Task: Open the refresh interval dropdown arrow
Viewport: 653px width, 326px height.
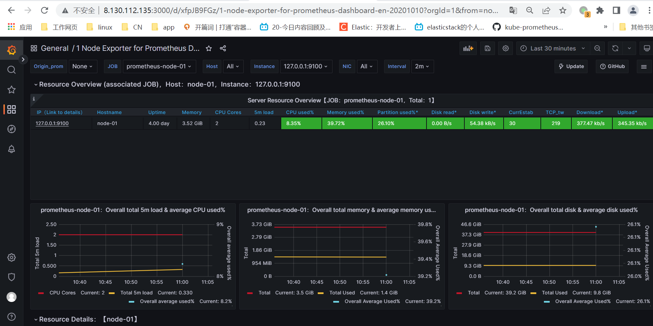Action: tap(629, 48)
